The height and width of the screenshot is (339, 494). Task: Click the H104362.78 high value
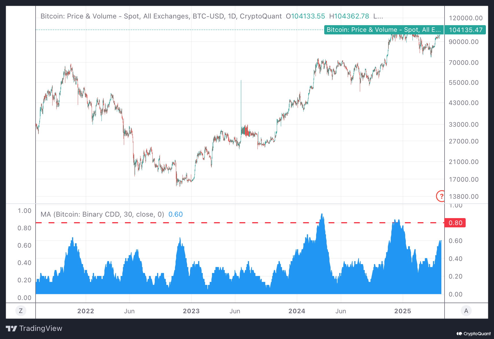pos(349,16)
